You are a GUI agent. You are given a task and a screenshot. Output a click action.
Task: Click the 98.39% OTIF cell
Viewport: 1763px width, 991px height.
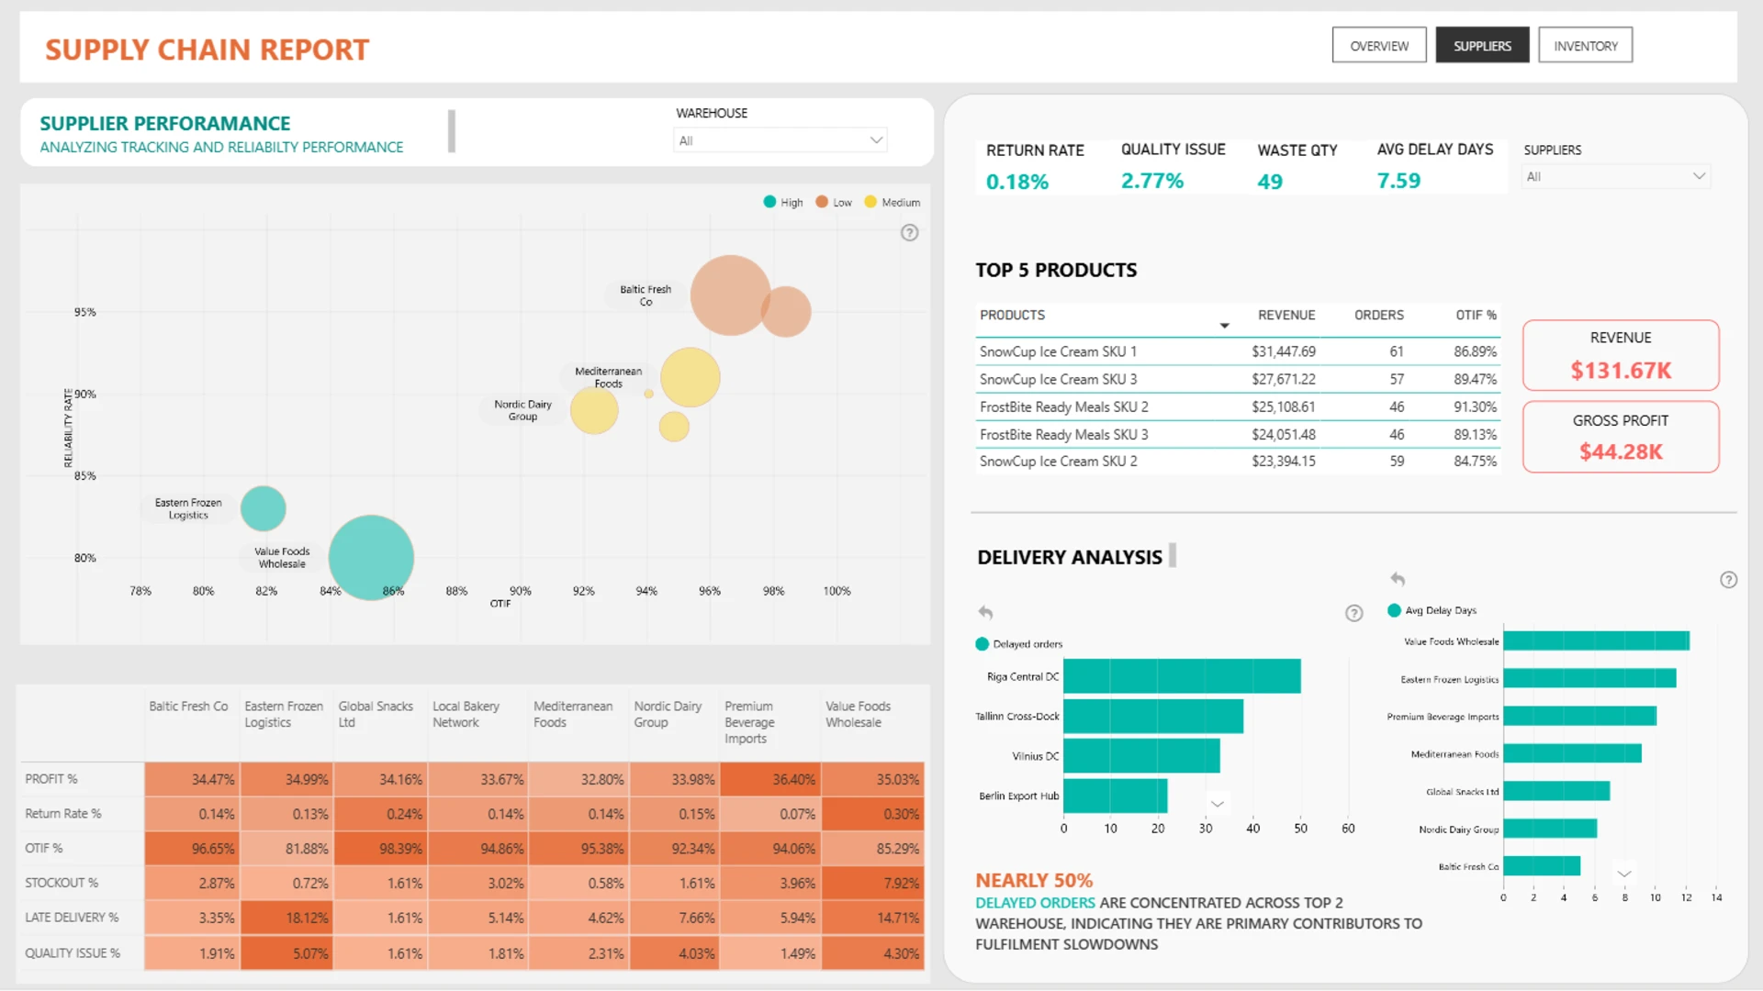380,849
